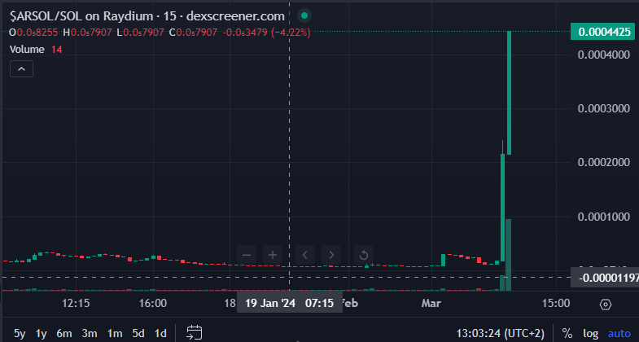Click the 0.0003000 price axis label
Viewport: 639px width, 342px height.
click(603, 109)
